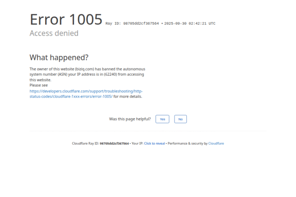Screen dimensions: 296x197
Task: Click the 2025-09-30 02:42:21 UTC timestamp
Action: (190, 23)
